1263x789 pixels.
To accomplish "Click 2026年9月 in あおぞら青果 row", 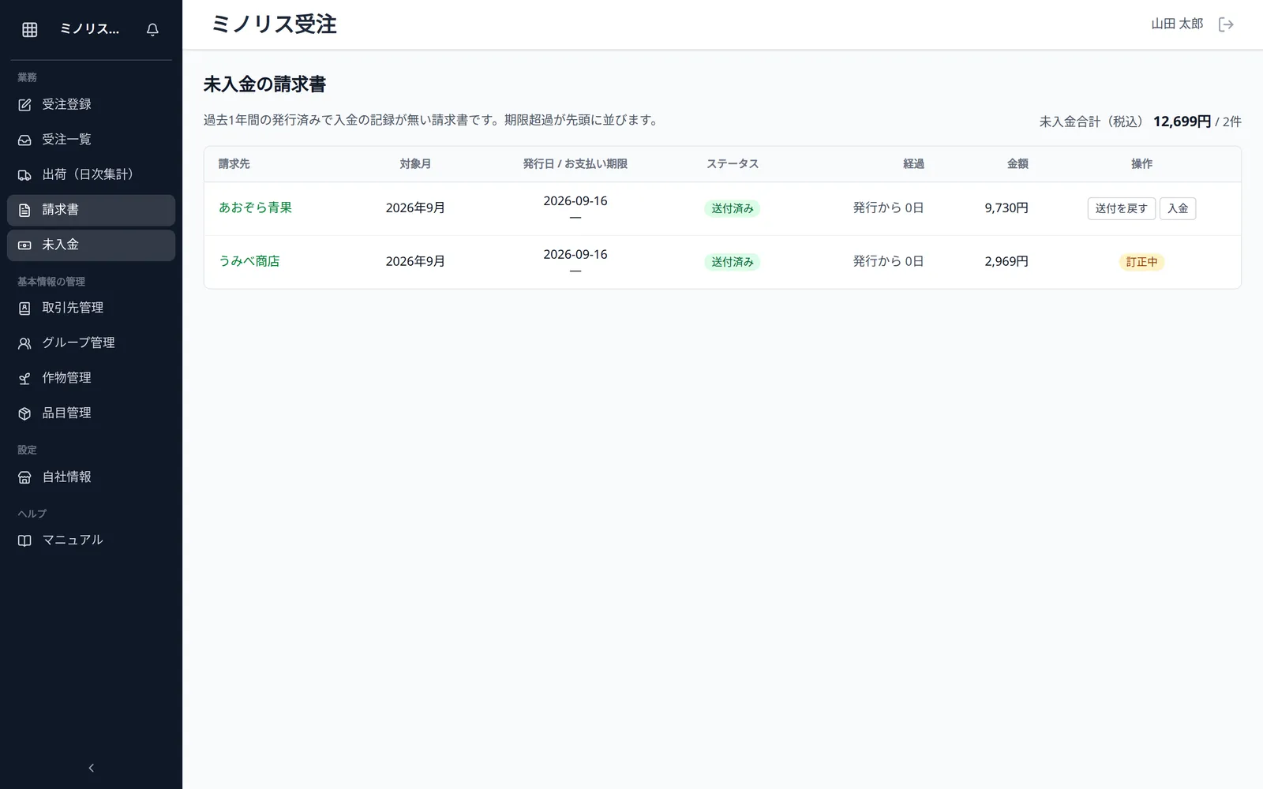I will [415, 208].
